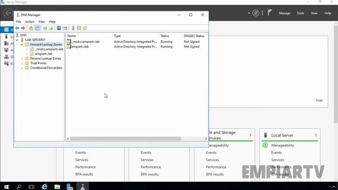Sort by the DNSSEC Status column header
The width and height of the screenshot is (338, 190).
(194, 36)
